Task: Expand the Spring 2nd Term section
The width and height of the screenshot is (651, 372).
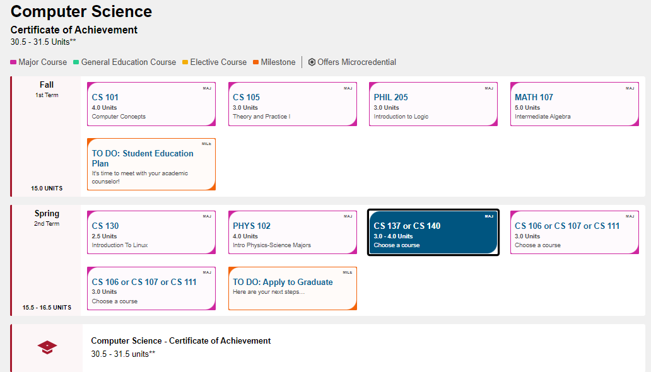Action: click(x=47, y=218)
